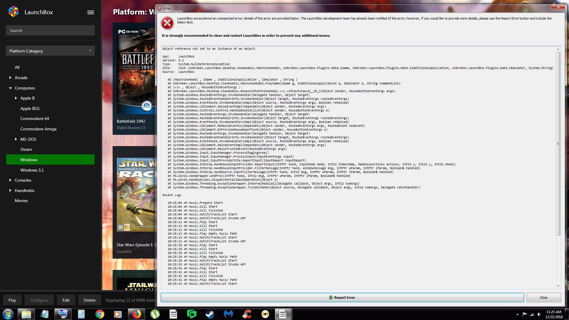Viewport: 569px width, 320px height.
Task: Open the green play-button app icon
Action: click(x=191, y=314)
